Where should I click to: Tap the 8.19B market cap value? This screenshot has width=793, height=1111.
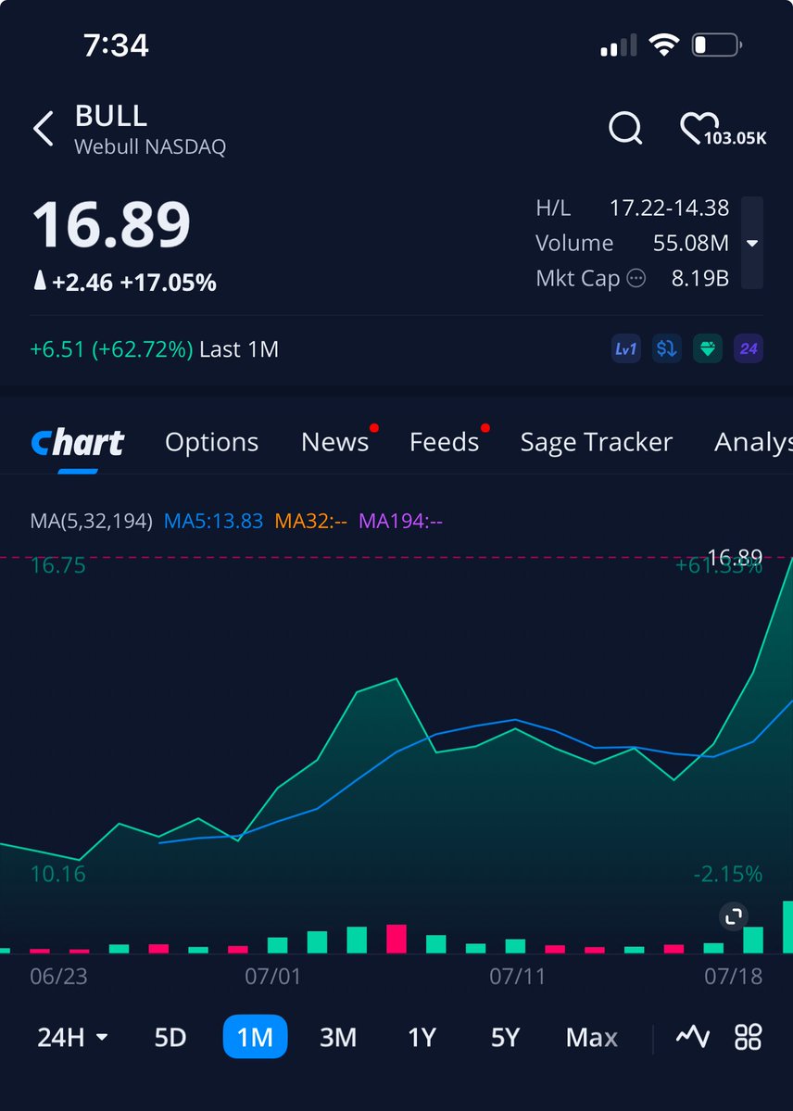[700, 279]
